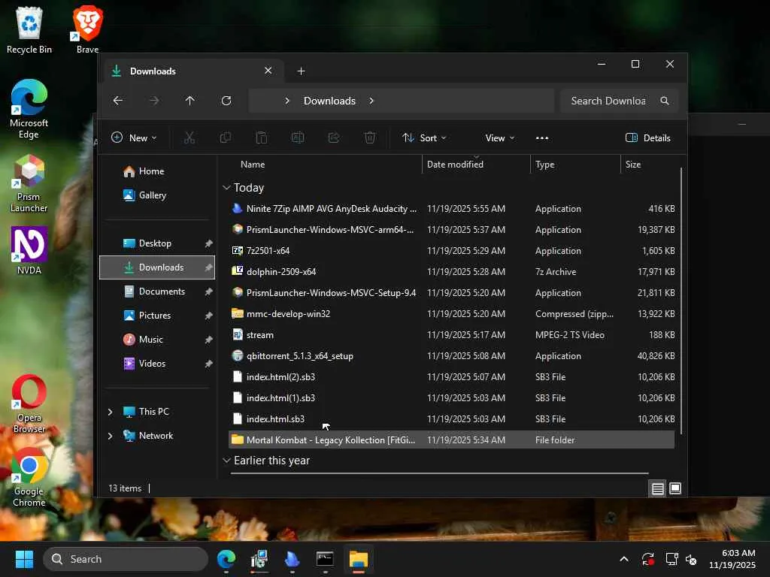Image resolution: width=770 pixels, height=577 pixels.
Task: Select dolphin-2509-x64 archive
Action: tap(451, 272)
